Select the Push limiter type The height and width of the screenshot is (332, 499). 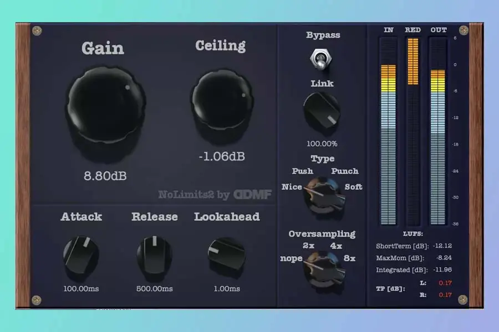click(303, 171)
